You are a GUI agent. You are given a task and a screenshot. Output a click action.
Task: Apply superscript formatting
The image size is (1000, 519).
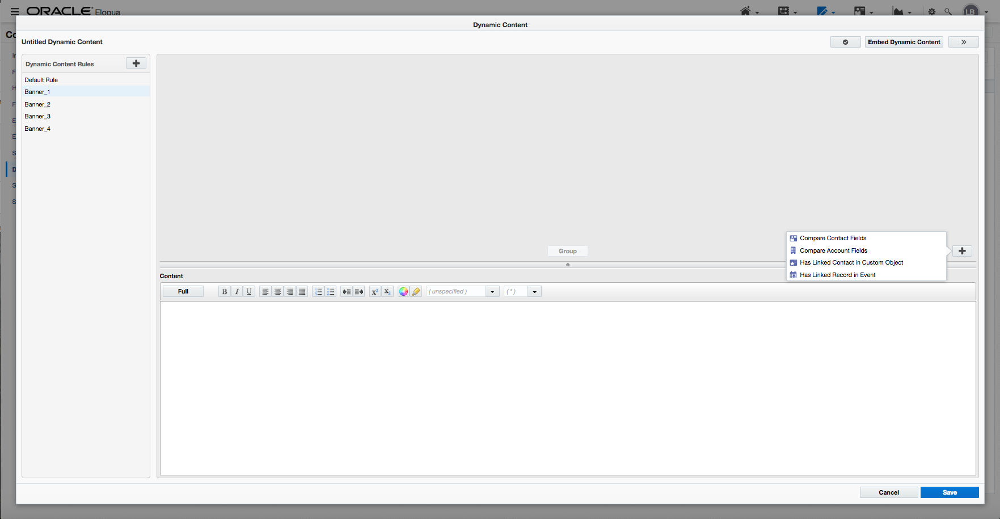(374, 291)
